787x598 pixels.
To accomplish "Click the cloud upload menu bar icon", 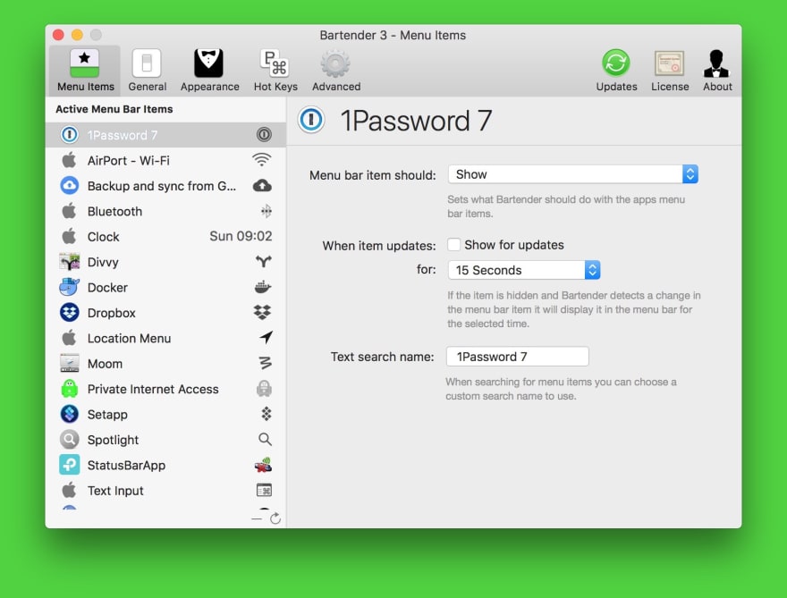I will click(262, 186).
